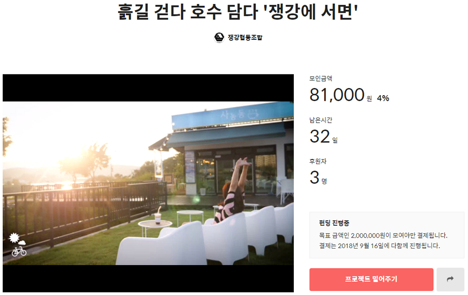Image resolution: width=468 pixels, height=295 pixels.
Task: Click the 펀딩 진행중 status heading
Action: [334, 223]
